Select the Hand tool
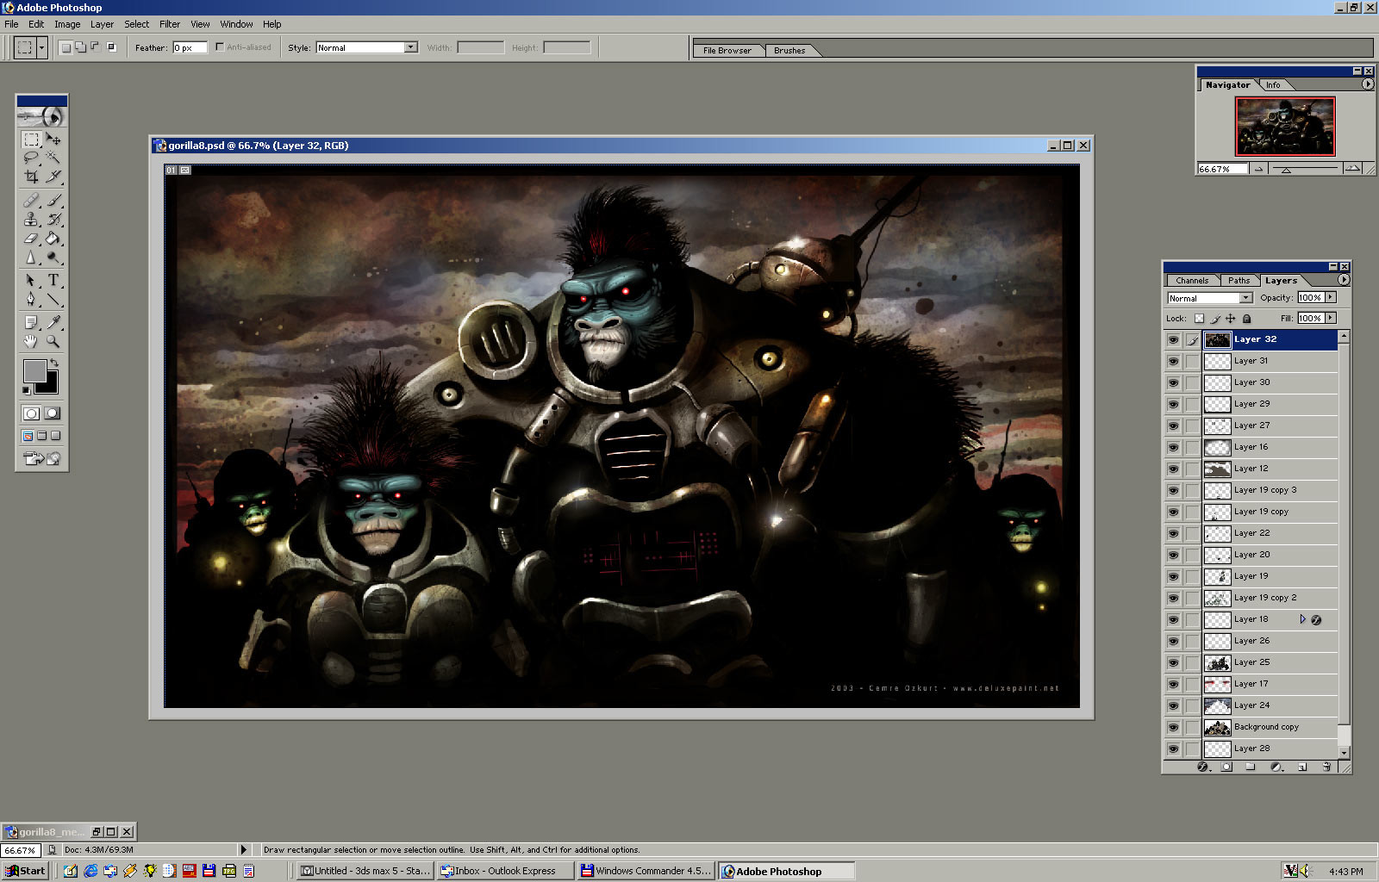Viewport: 1379px width, 882px height. [x=32, y=342]
